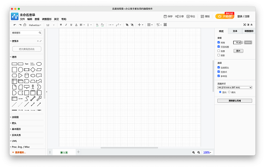Open the font size 12 dropdown
The width and height of the screenshot is (265, 168).
click(x=50, y=25)
